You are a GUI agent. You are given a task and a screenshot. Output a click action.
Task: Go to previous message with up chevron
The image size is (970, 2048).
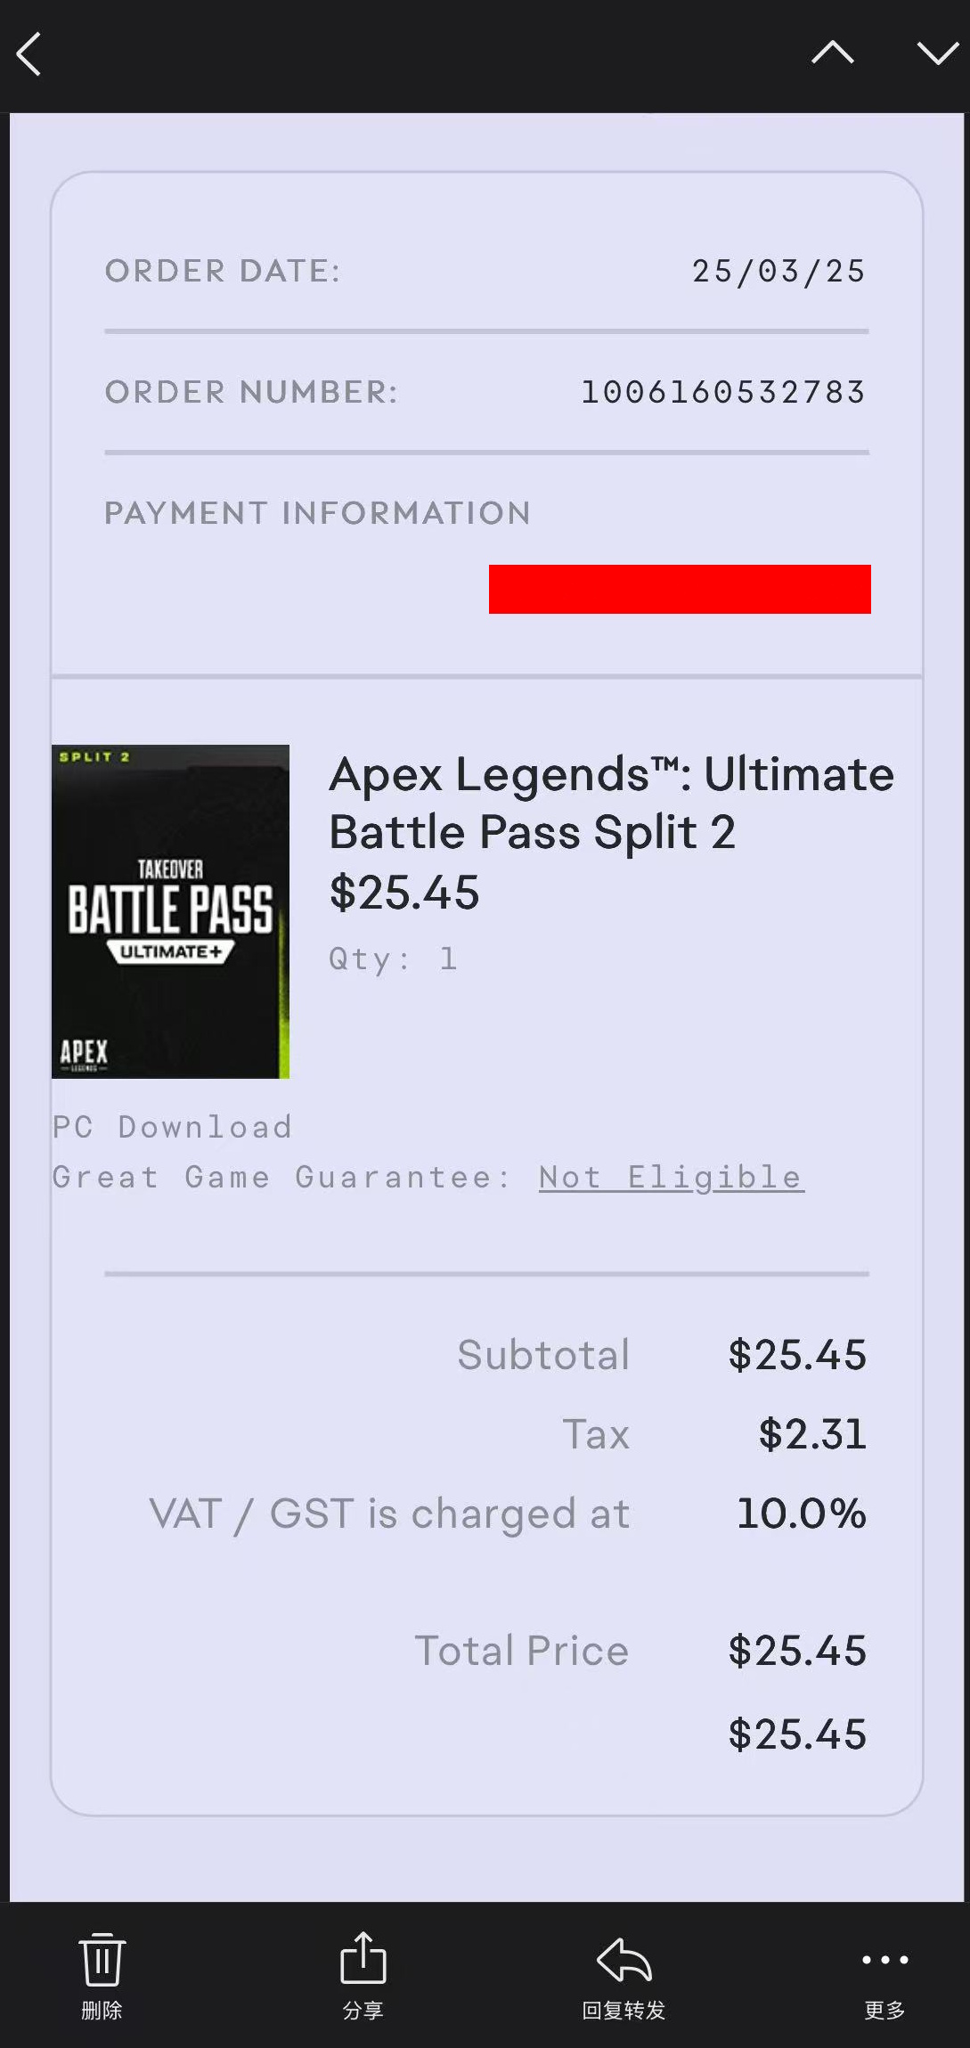tap(833, 53)
